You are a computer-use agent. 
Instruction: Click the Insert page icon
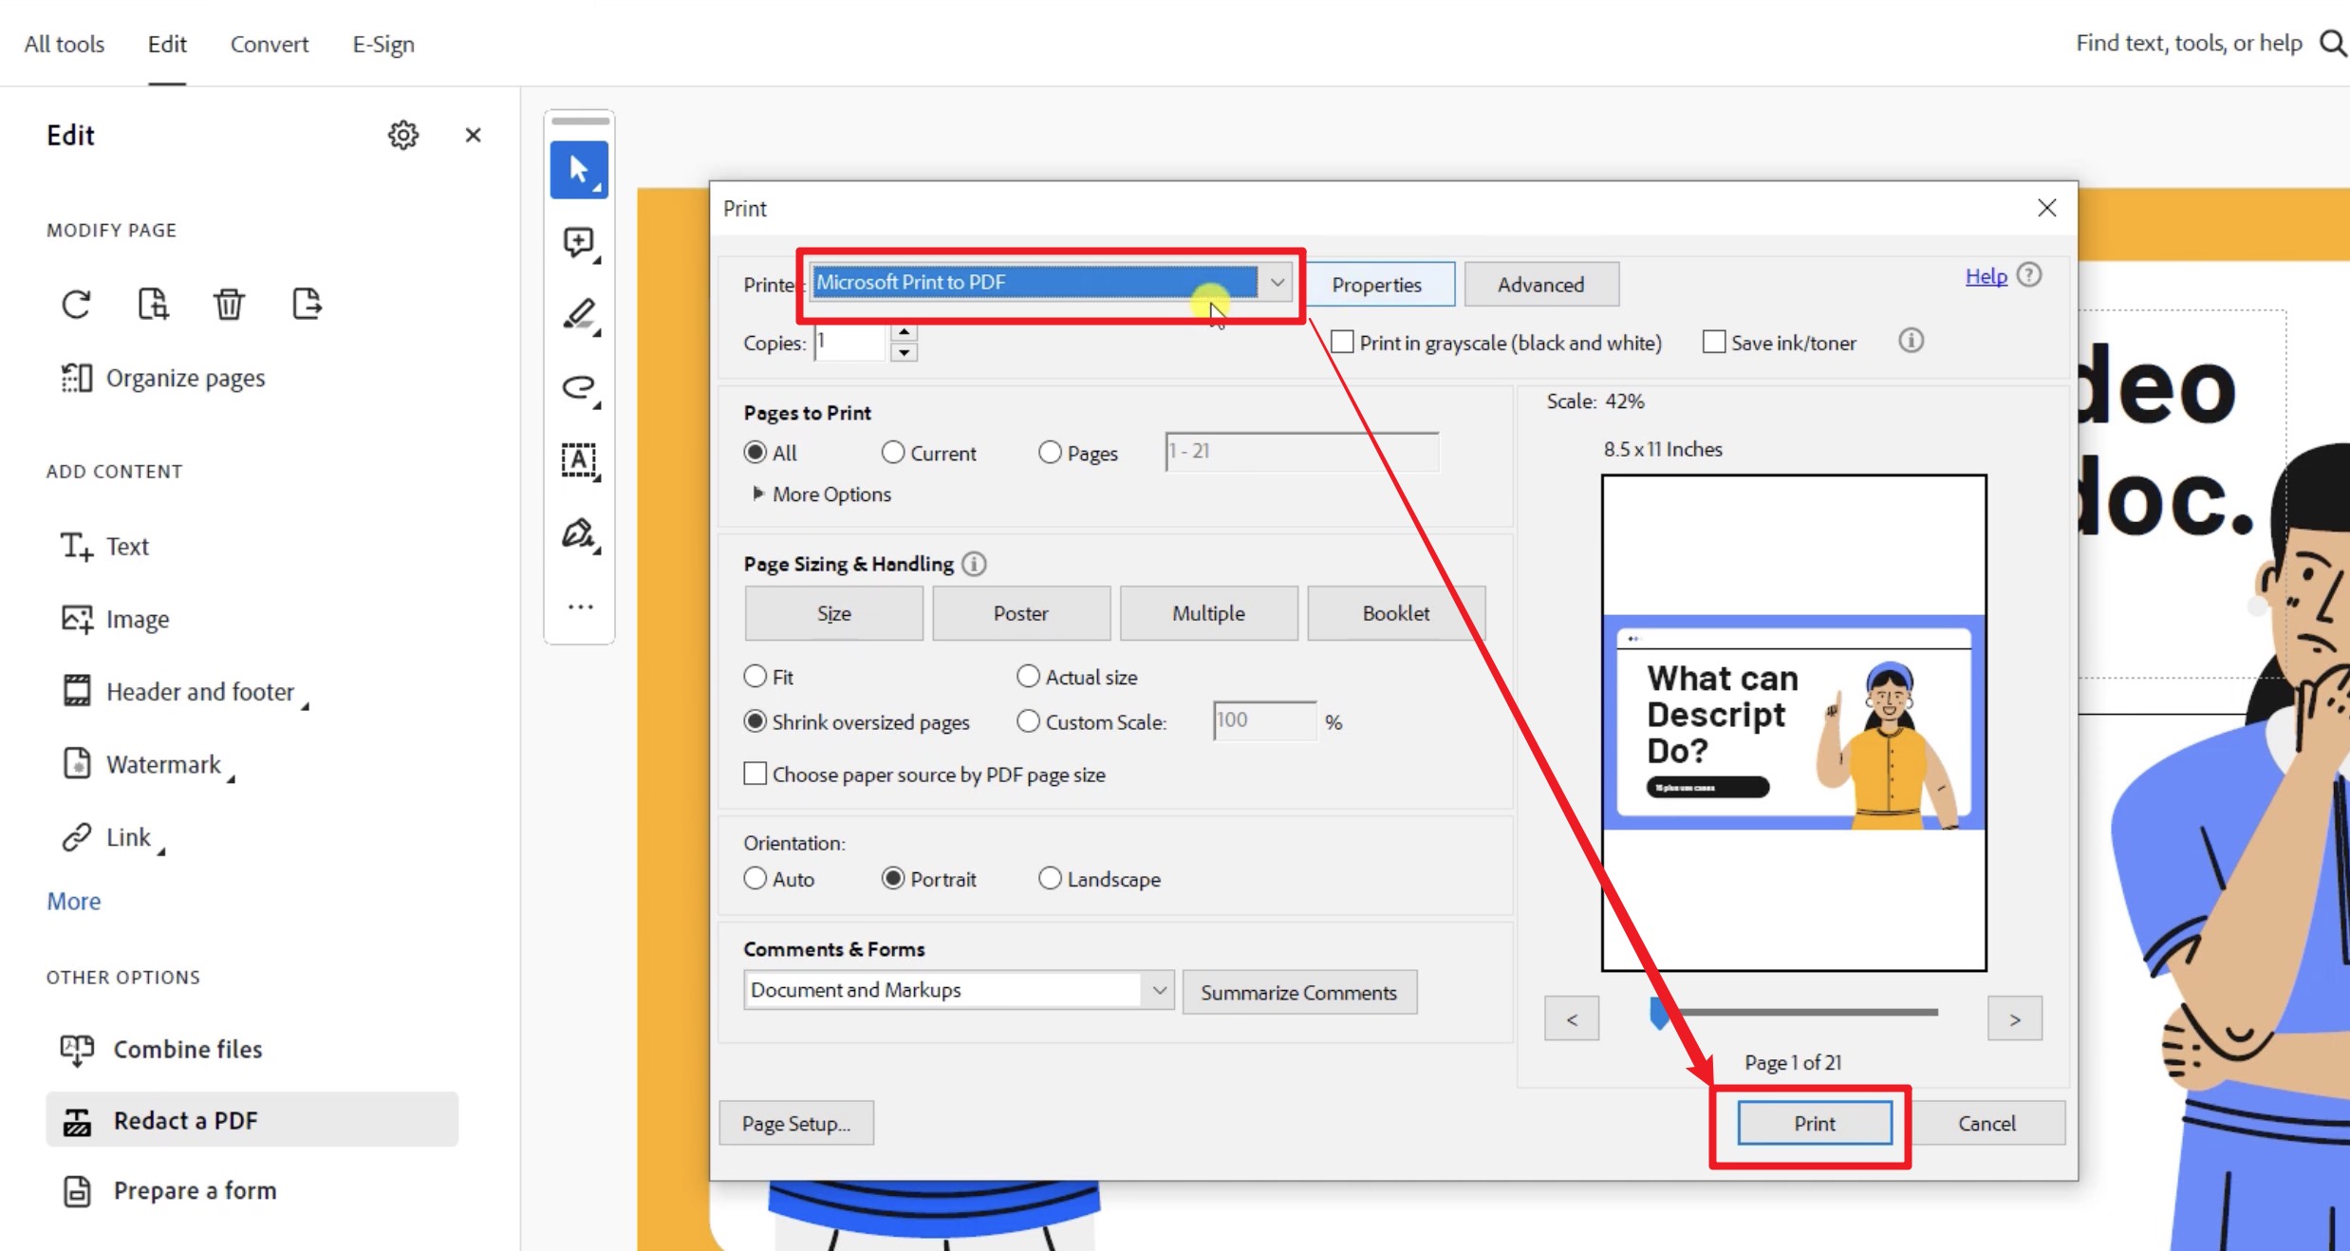pos(306,305)
